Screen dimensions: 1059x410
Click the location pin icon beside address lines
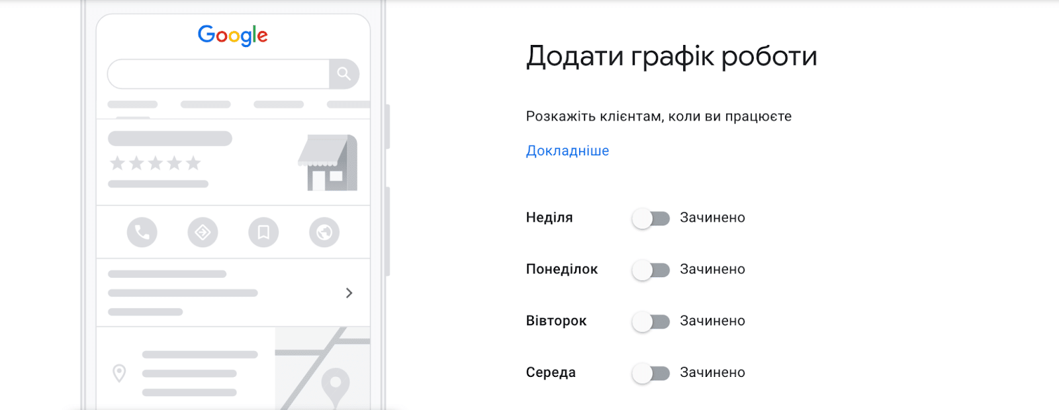pos(119,373)
